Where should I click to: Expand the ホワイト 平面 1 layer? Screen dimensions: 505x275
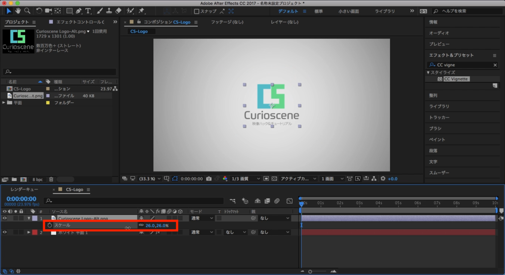click(29, 232)
